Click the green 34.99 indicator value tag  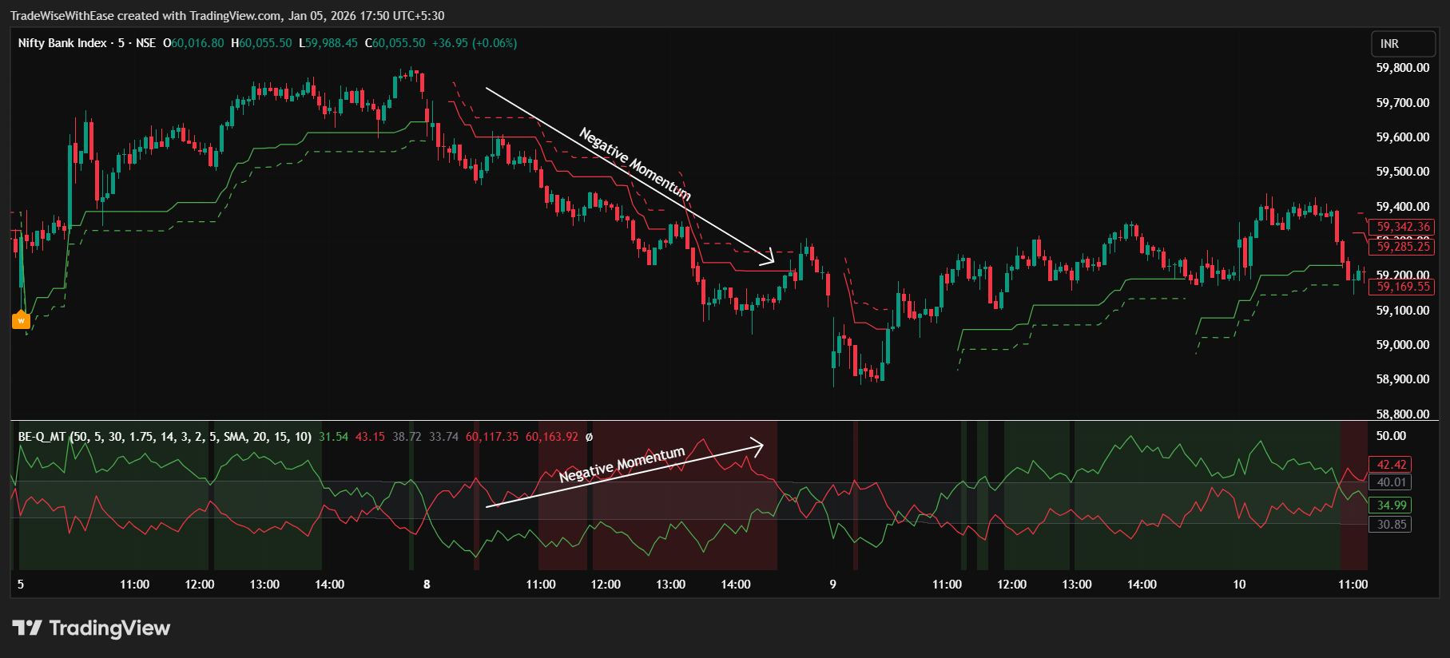(1391, 505)
